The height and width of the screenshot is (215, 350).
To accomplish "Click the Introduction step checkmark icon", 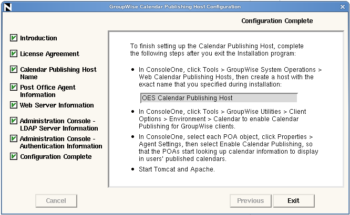I will (14, 38).
